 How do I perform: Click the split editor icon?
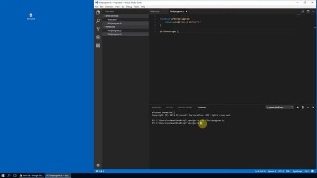click(x=308, y=11)
